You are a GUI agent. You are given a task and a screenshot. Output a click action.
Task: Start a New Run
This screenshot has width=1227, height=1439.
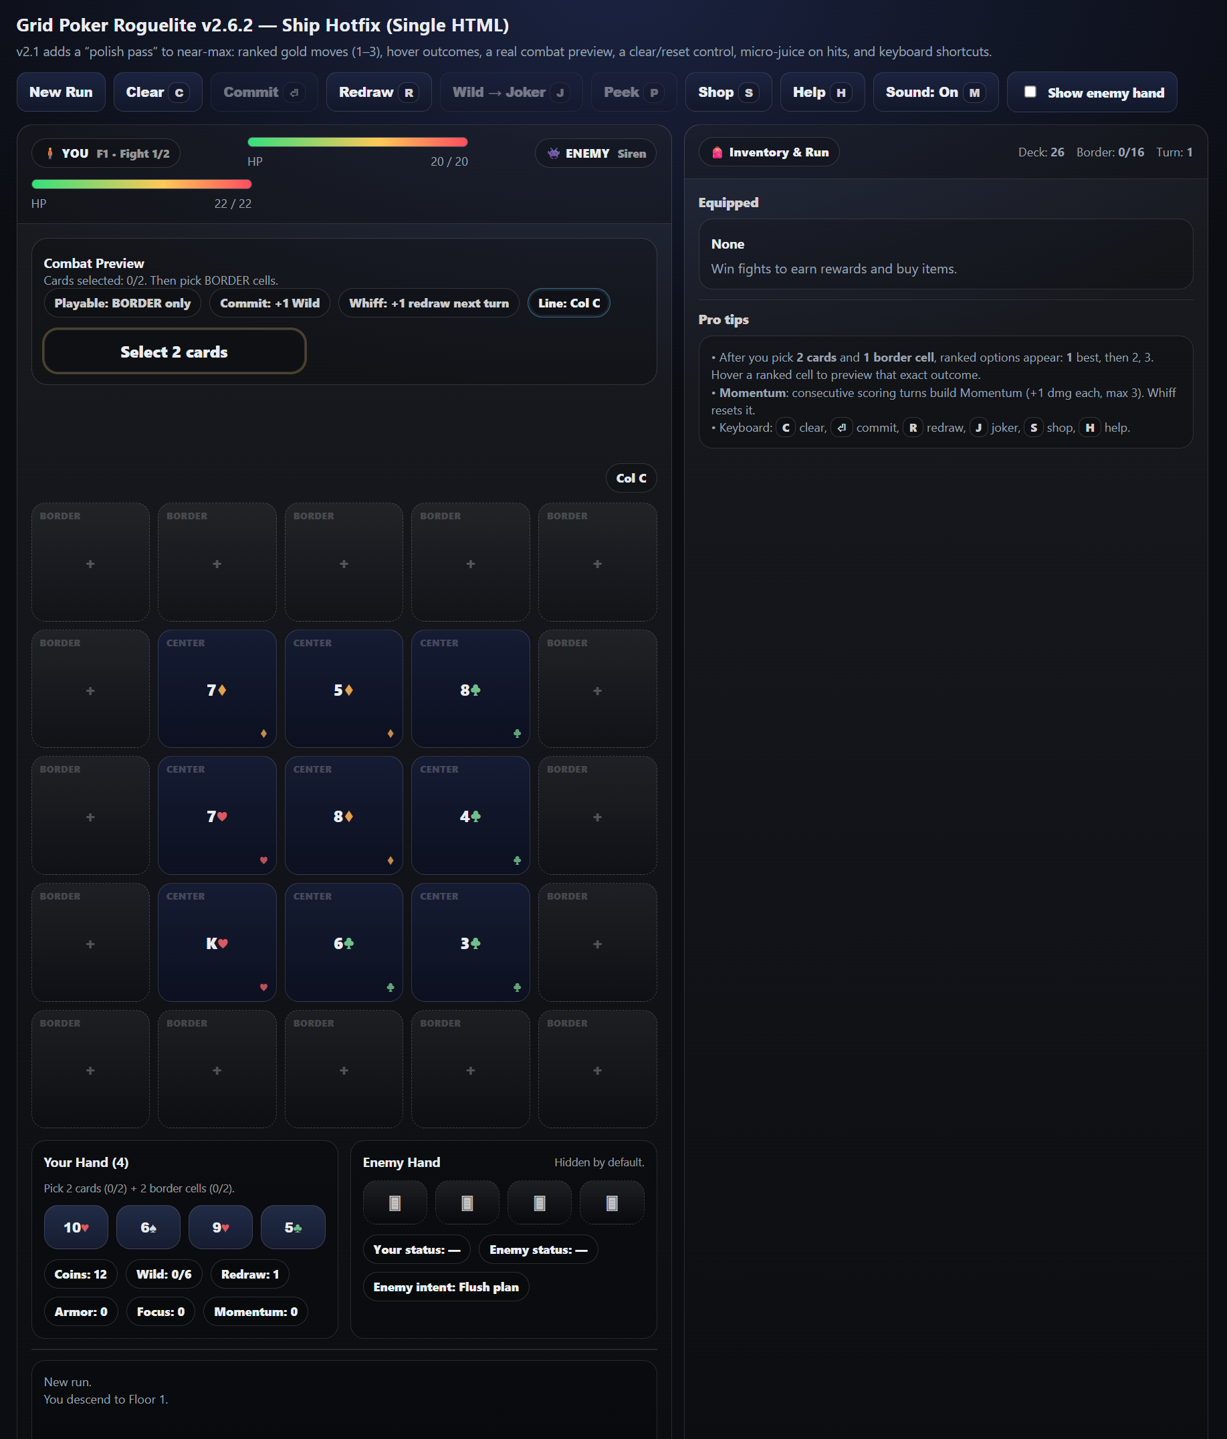click(60, 92)
